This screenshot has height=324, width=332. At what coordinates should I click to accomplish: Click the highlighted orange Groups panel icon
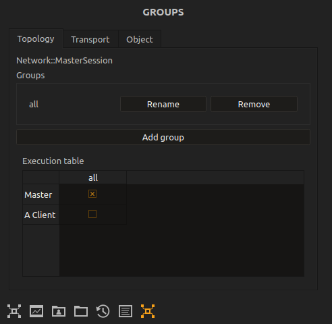pos(148,311)
